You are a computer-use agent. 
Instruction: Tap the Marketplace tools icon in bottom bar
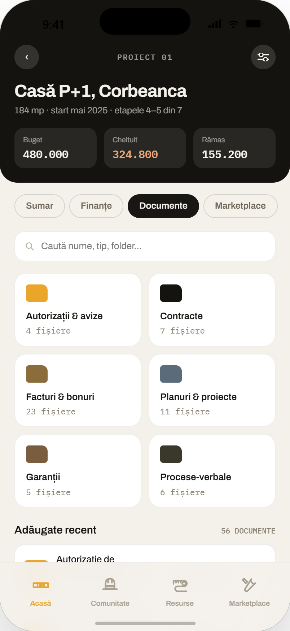tap(249, 584)
